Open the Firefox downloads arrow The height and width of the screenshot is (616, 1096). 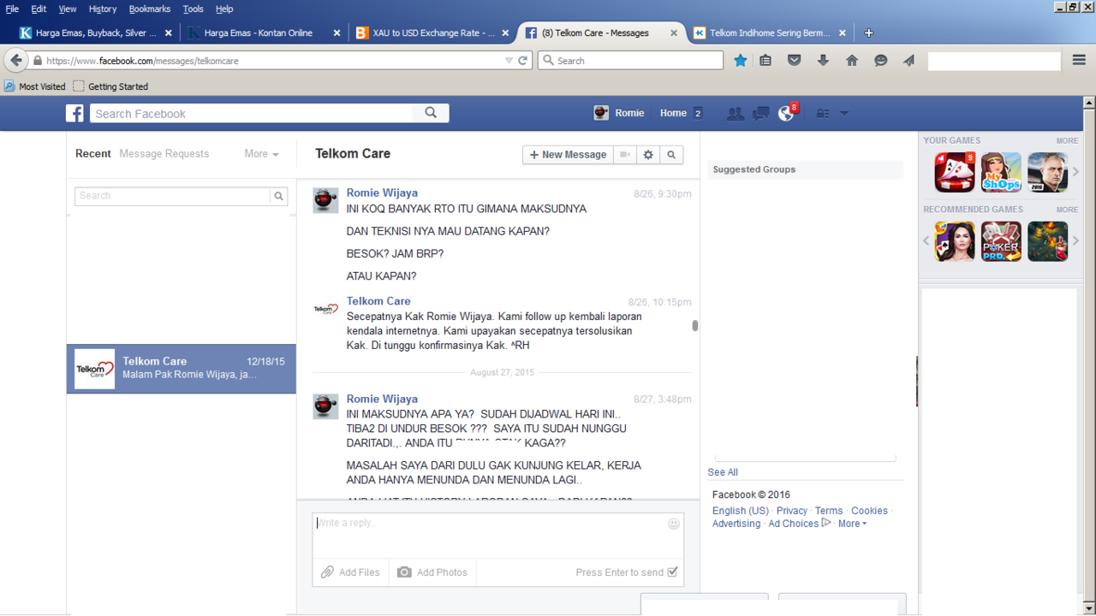click(x=823, y=61)
